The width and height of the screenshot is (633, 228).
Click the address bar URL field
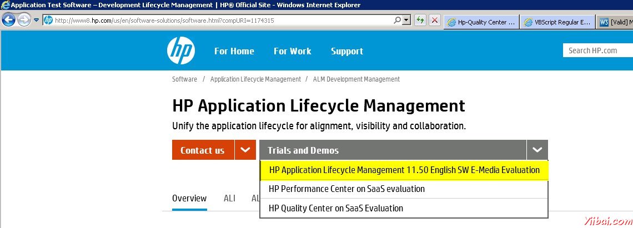point(222,21)
